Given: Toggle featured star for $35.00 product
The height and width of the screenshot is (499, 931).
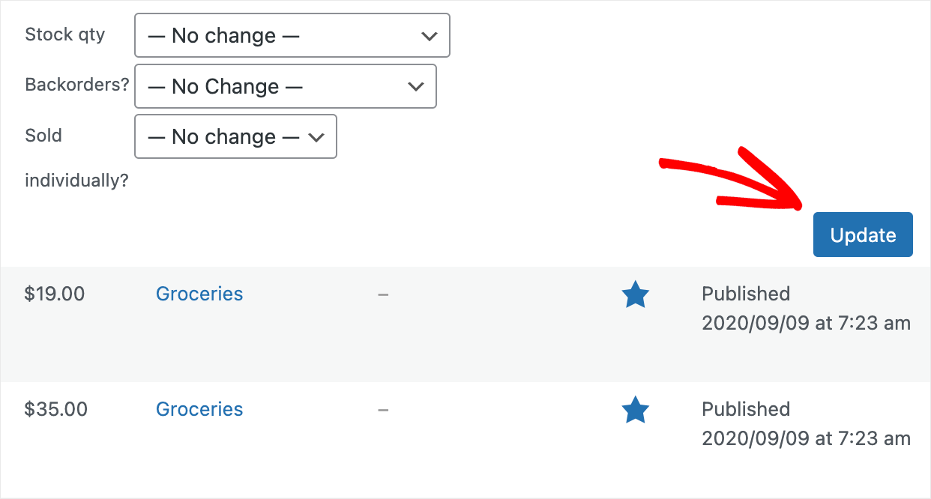Looking at the screenshot, I should pyautogui.click(x=635, y=410).
